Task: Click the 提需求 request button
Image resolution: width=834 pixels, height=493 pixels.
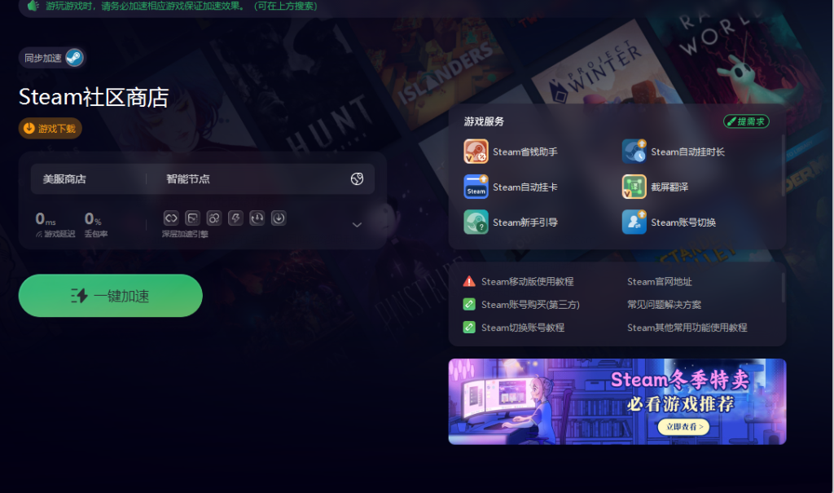Action: [x=746, y=121]
